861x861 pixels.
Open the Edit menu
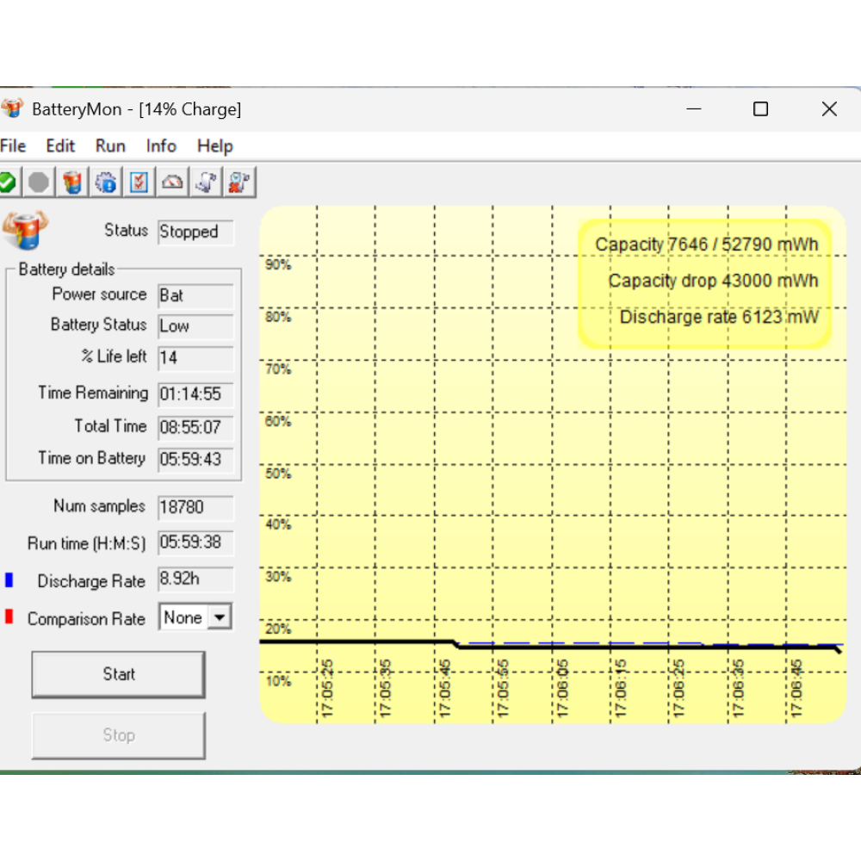(60, 146)
